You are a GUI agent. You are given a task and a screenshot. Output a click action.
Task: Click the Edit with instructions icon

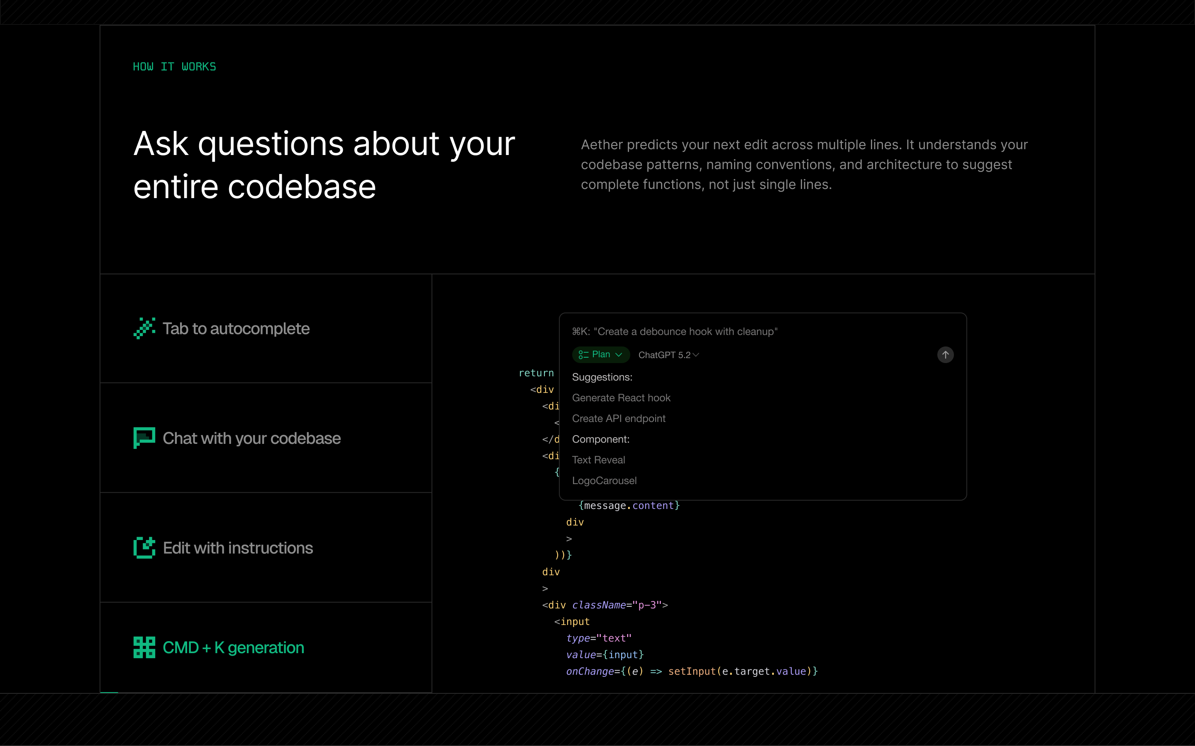pyautogui.click(x=144, y=547)
